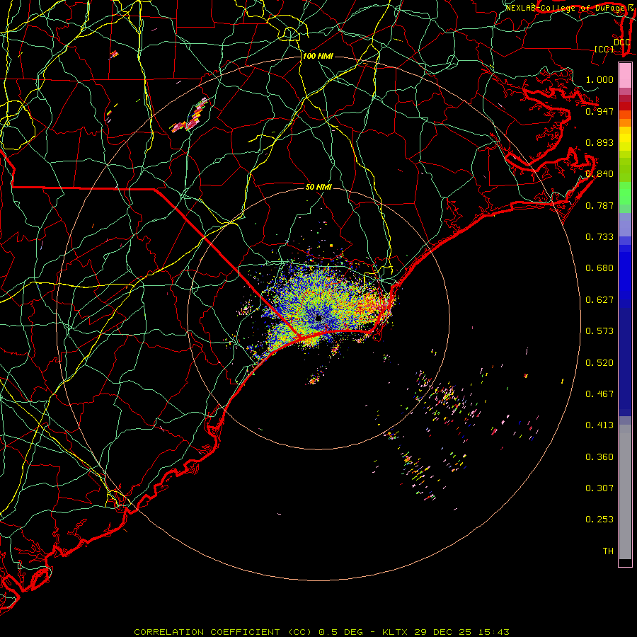Click the DCC product label above the scale
The width and height of the screenshot is (637, 637).
click(621, 42)
